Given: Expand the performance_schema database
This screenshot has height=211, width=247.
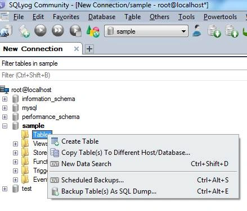Looking at the screenshot, I should 5,117.
